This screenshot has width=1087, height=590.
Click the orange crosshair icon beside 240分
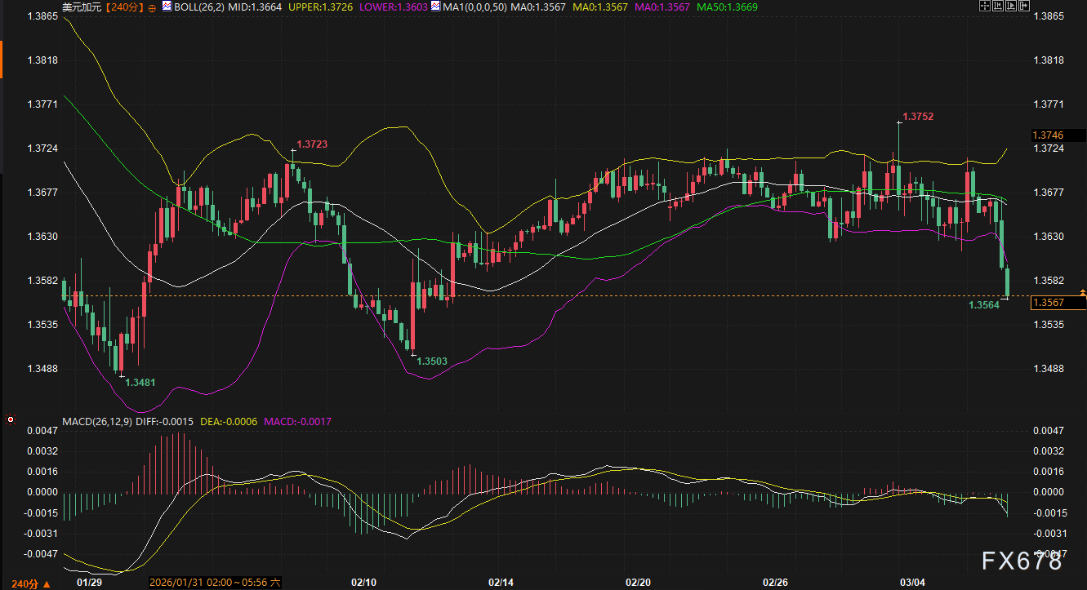[x=152, y=7]
